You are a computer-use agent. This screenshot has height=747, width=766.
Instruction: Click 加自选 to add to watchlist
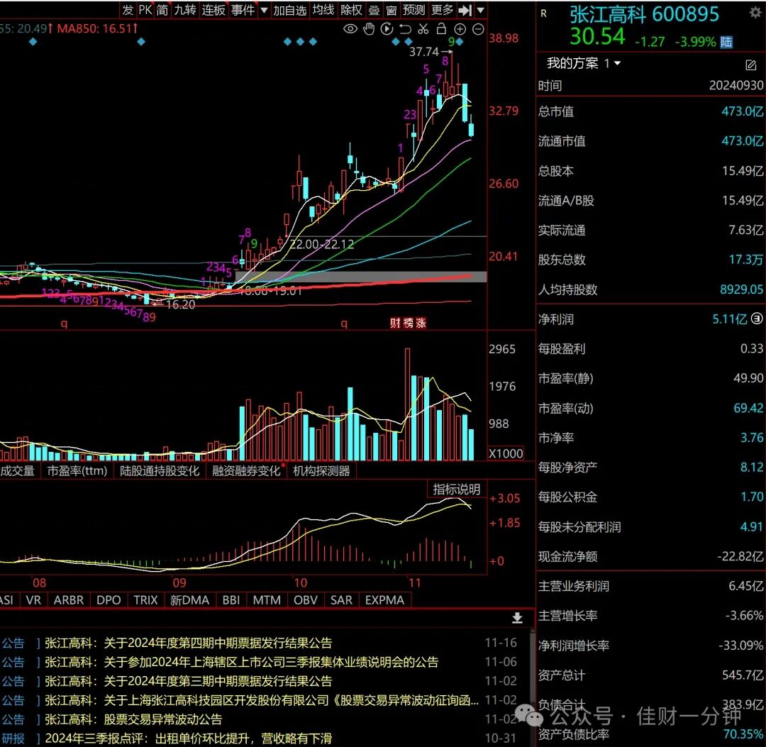point(289,10)
